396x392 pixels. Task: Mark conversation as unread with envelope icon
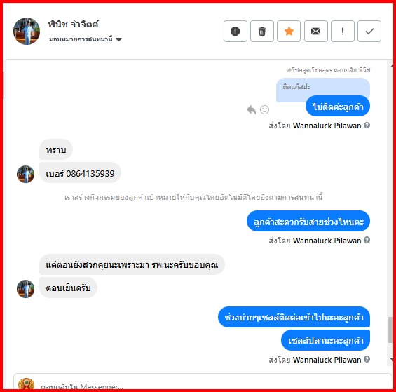tap(315, 31)
